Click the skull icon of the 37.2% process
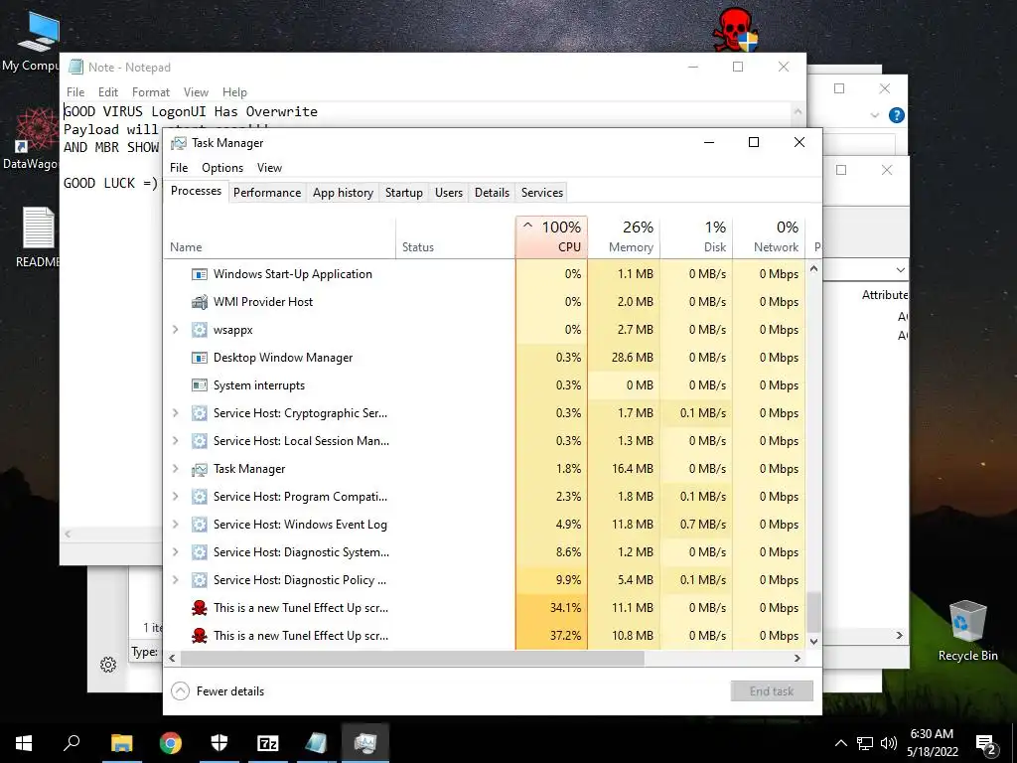This screenshot has height=763, width=1017. pos(199,636)
